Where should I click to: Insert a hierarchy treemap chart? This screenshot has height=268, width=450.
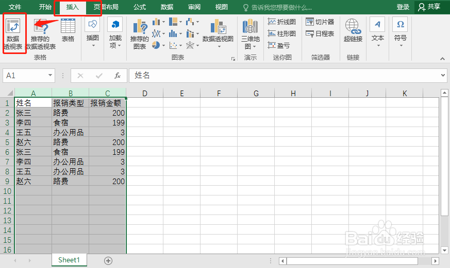[x=173, y=22]
